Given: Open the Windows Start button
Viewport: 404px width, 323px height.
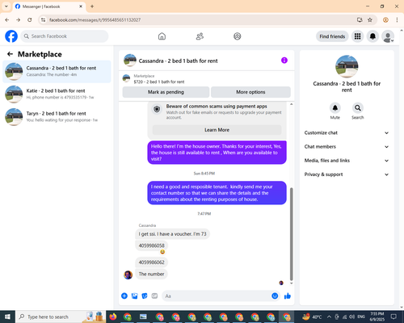Looking at the screenshot, I should pyautogui.click(x=7, y=317).
